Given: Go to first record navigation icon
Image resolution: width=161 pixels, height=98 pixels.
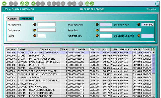Looking at the screenshot, I should tap(49, 4).
